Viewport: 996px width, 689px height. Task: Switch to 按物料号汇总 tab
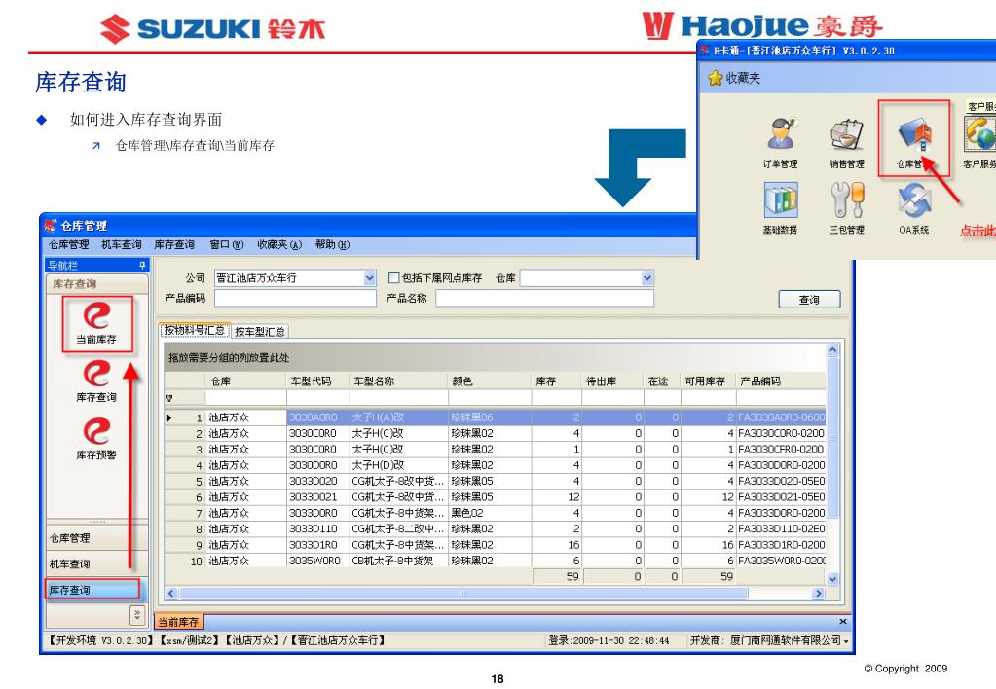195,330
